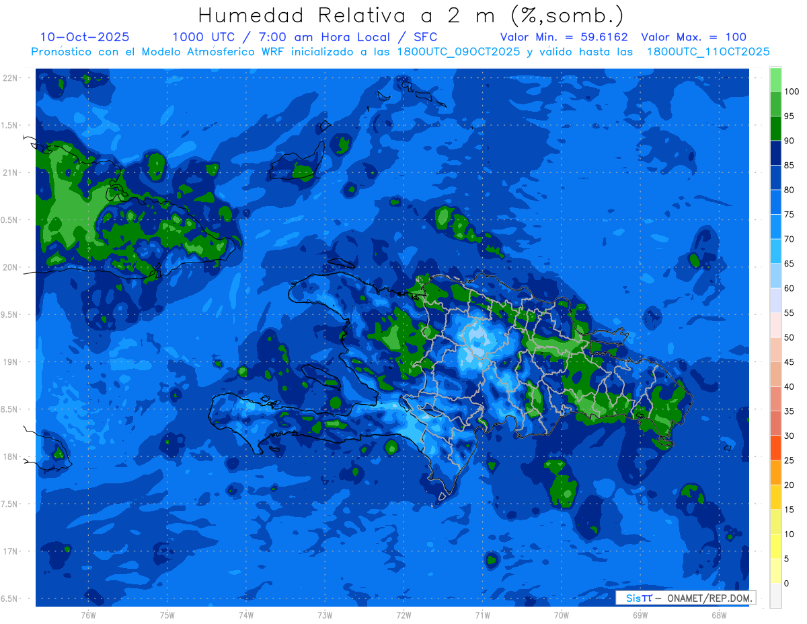Click the '71W' longitude label
The image size is (807, 624).
[x=482, y=615]
